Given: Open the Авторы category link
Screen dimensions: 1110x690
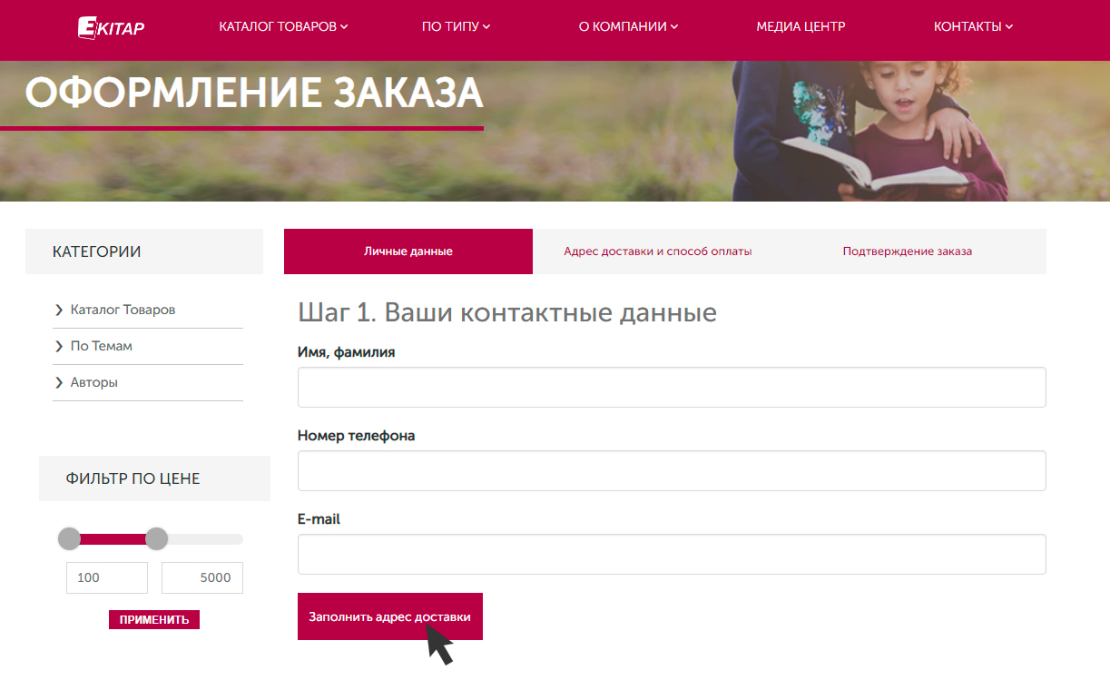Looking at the screenshot, I should (x=93, y=382).
